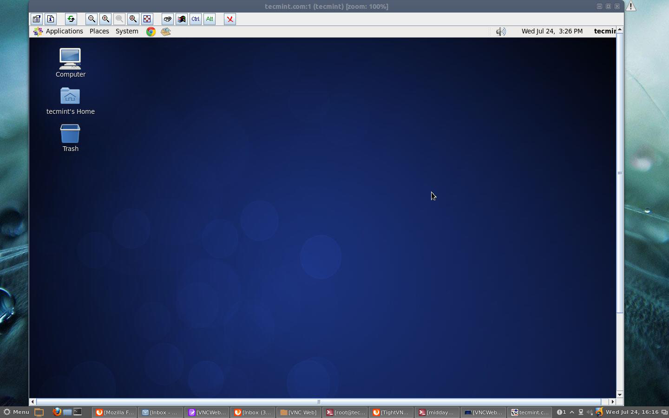The height and width of the screenshot is (418, 669).
Task: Toggle the Ctrl key lock
Action: point(196,19)
